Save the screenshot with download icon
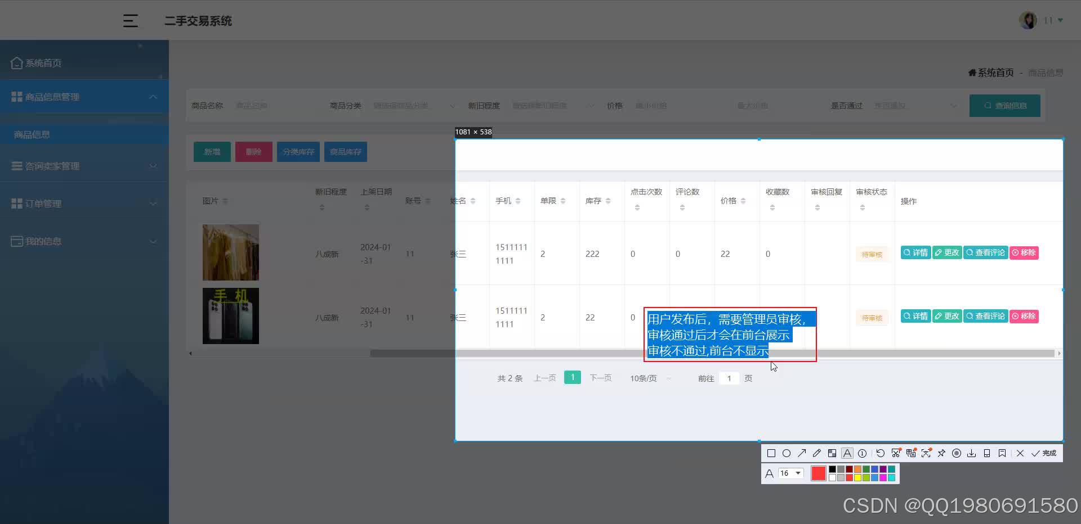The height and width of the screenshot is (524, 1081). tap(972, 453)
